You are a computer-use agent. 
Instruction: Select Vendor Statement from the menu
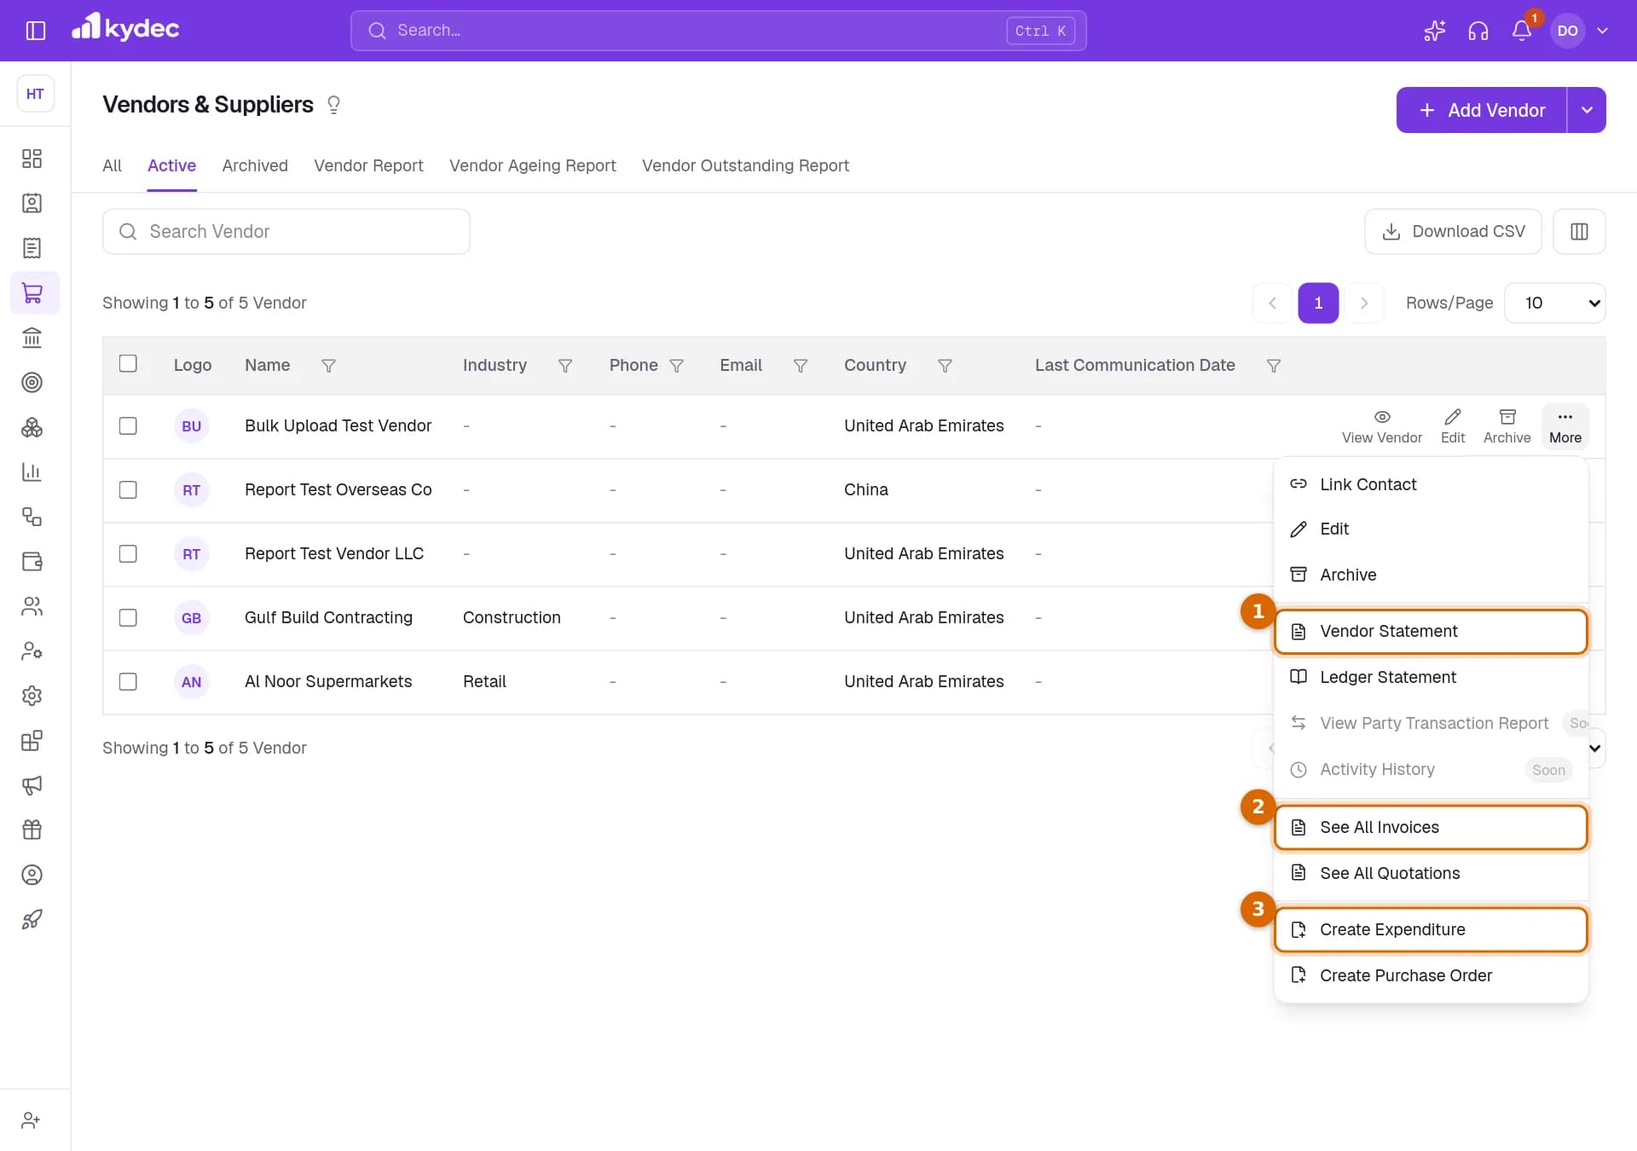click(1431, 631)
